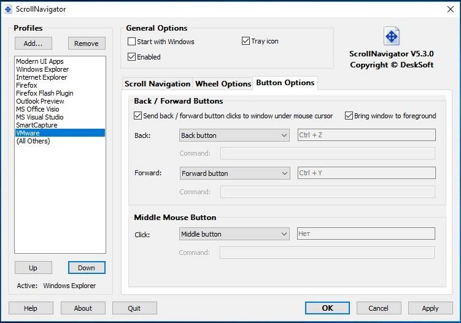Select the Firefox profile

coord(60,85)
